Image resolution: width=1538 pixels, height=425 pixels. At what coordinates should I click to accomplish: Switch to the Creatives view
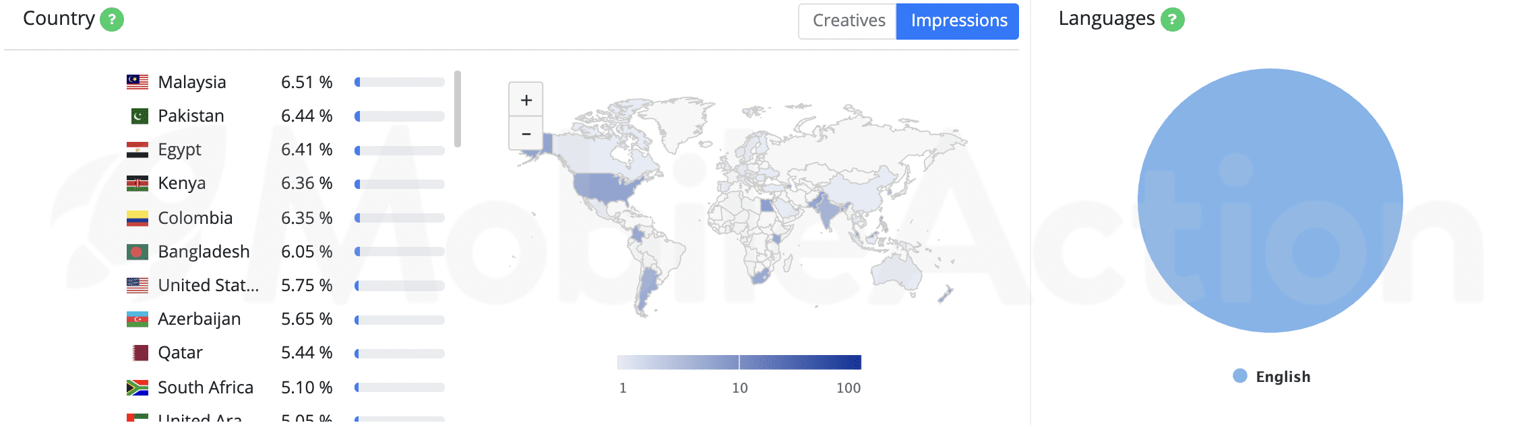pyautogui.click(x=848, y=21)
